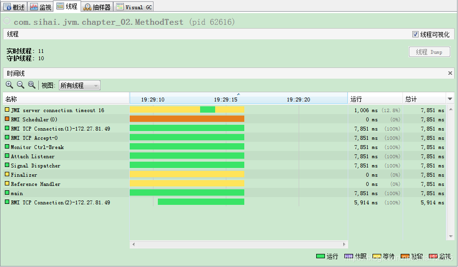Viewport: 458px width, 267px height.
Task: Click the RMI TCP Connection(1) state icon
Action: tap(7, 128)
